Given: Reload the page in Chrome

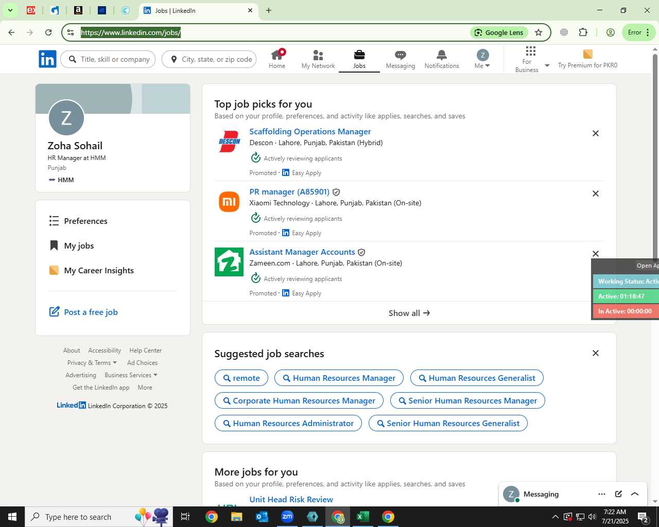Looking at the screenshot, I should tap(48, 32).
